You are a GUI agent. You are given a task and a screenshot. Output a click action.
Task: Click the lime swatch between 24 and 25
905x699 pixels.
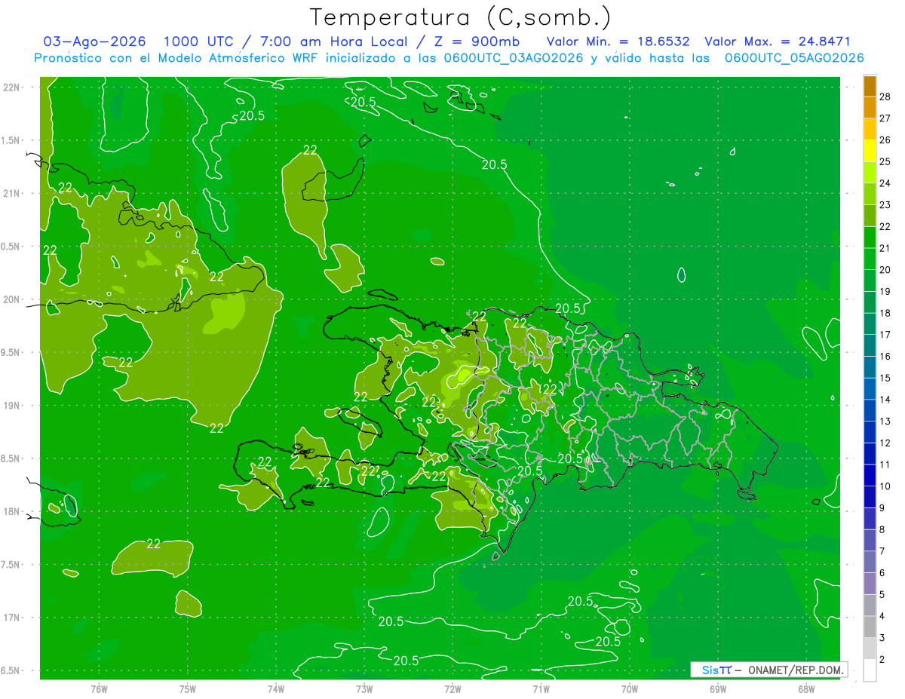[870, 172]
